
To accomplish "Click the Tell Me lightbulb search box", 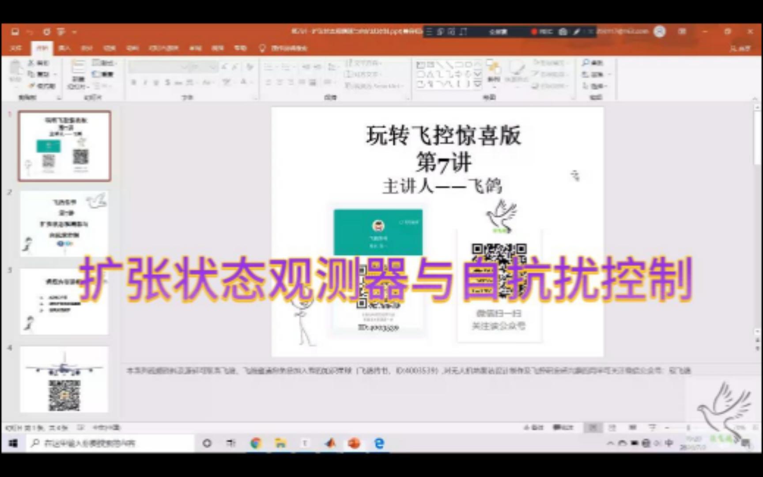I will [x=284, y=48].
